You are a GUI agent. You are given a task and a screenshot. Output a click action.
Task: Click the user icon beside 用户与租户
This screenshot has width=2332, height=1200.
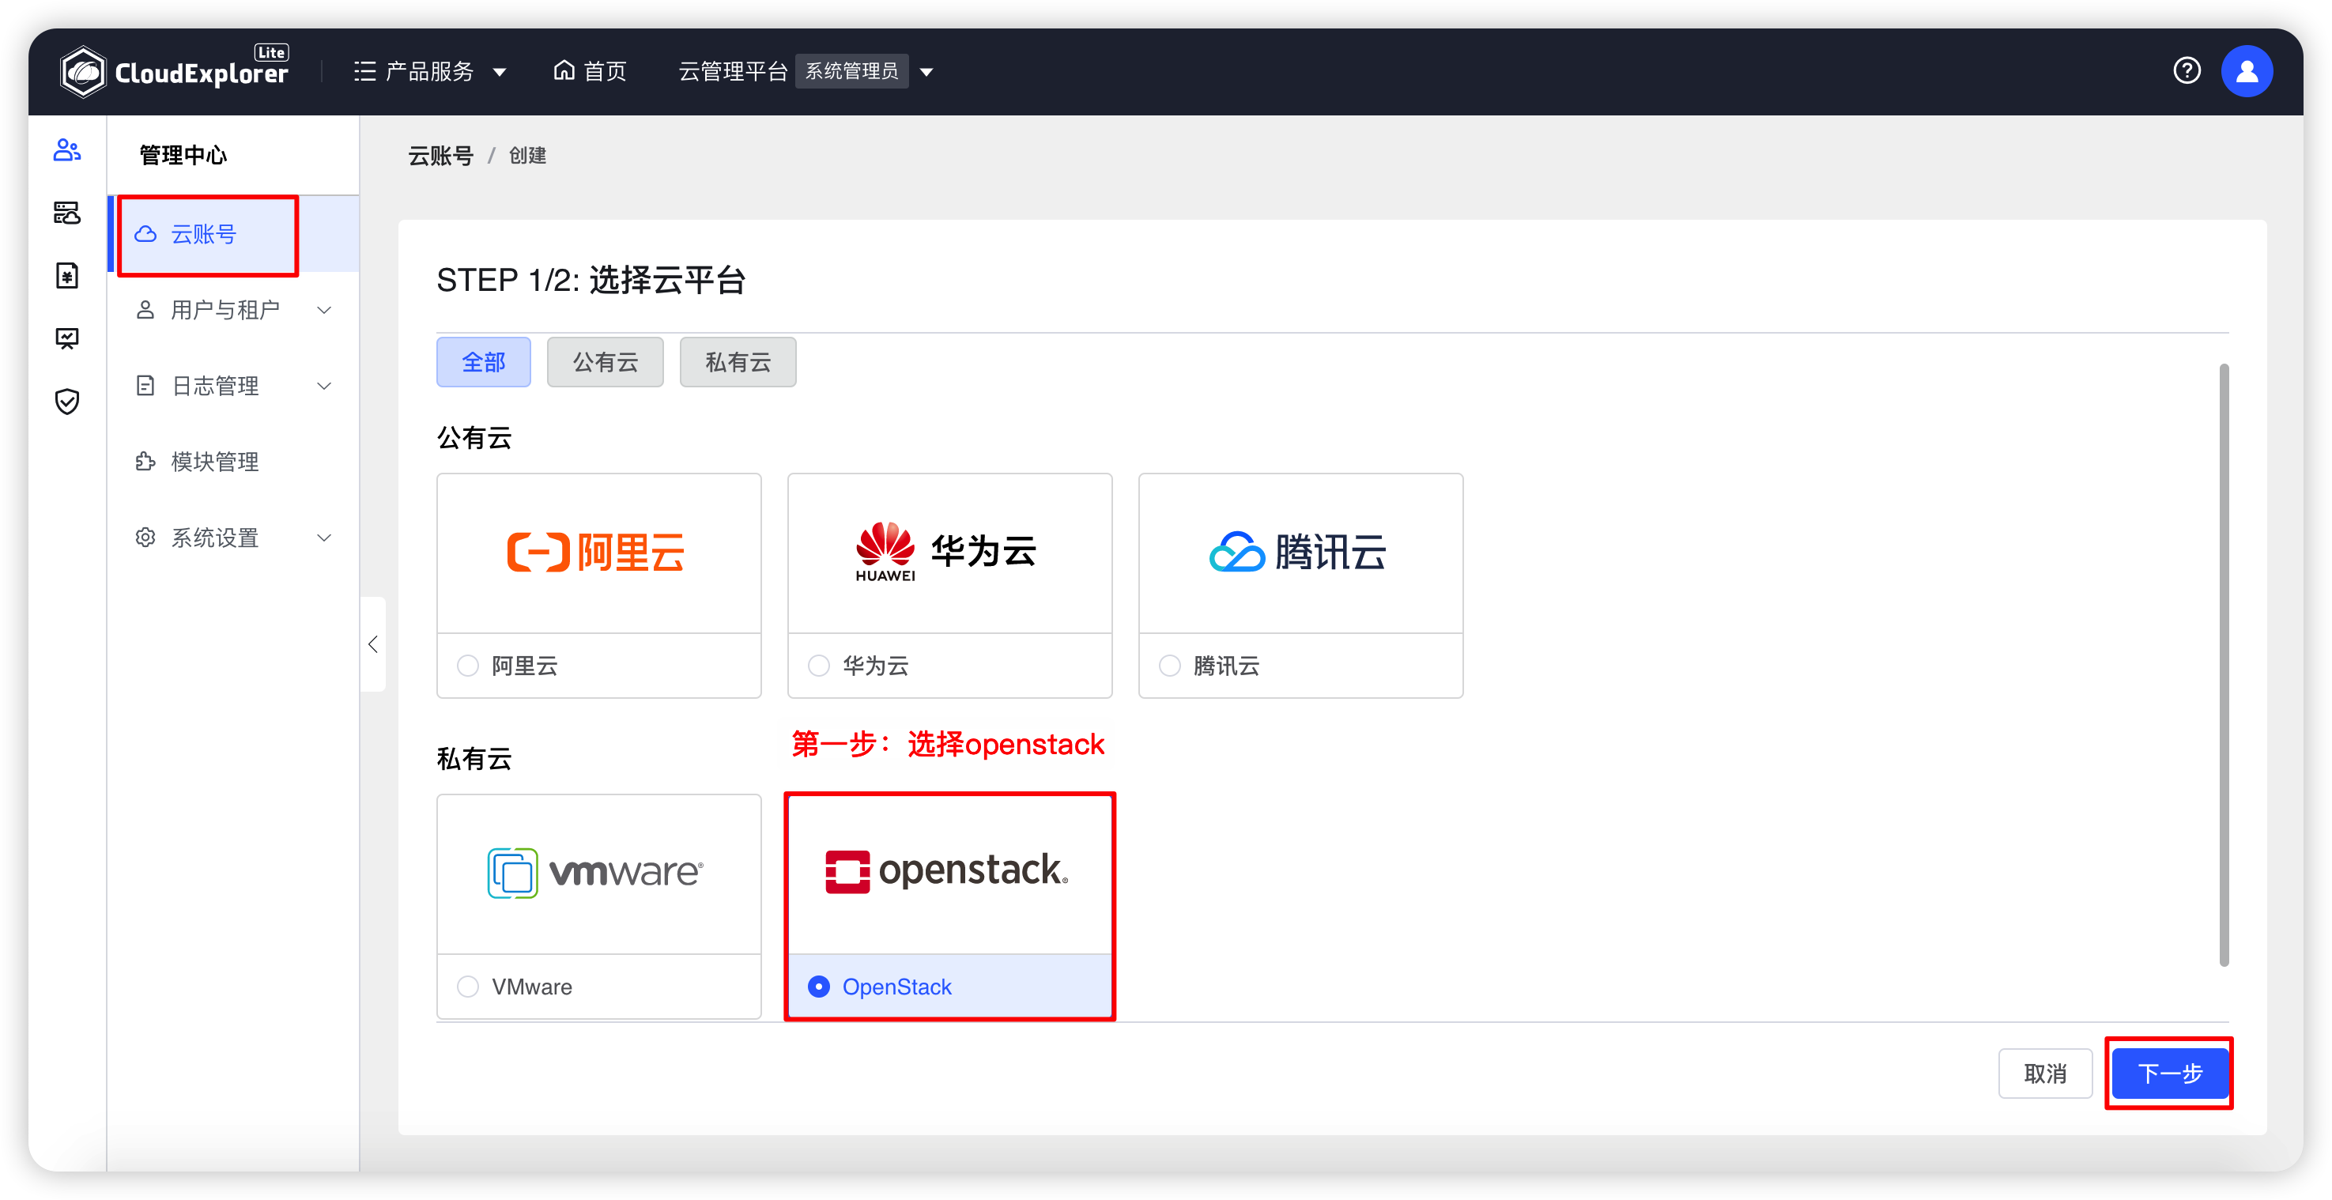point(145,311)
